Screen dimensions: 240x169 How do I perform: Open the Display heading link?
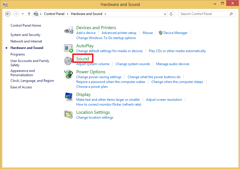[83, 95]
